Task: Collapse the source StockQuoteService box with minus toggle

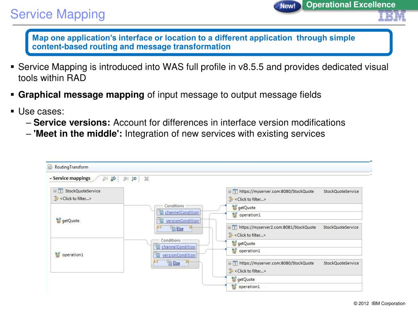Action: (55, 191)
